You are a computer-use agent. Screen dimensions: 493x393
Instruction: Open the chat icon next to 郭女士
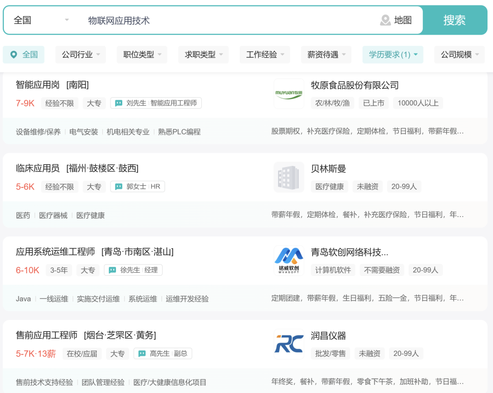[119, 186]
